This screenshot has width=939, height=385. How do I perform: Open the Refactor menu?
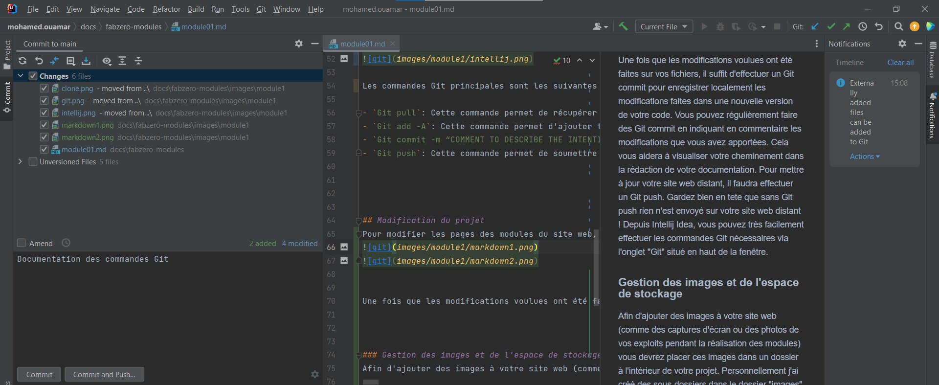click(x=167, y=9)
